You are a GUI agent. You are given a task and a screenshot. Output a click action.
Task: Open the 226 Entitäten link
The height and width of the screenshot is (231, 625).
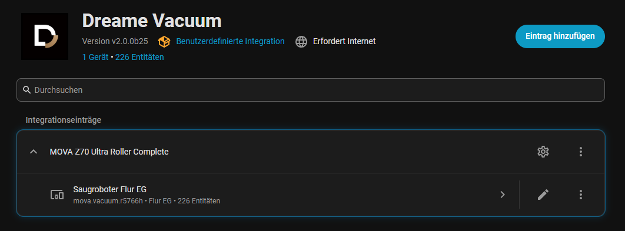[139, 57]
